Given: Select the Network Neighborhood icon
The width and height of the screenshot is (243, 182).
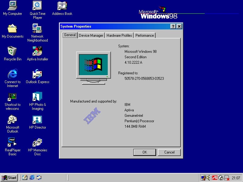Looking at the screenshot, I should [37, 33].
